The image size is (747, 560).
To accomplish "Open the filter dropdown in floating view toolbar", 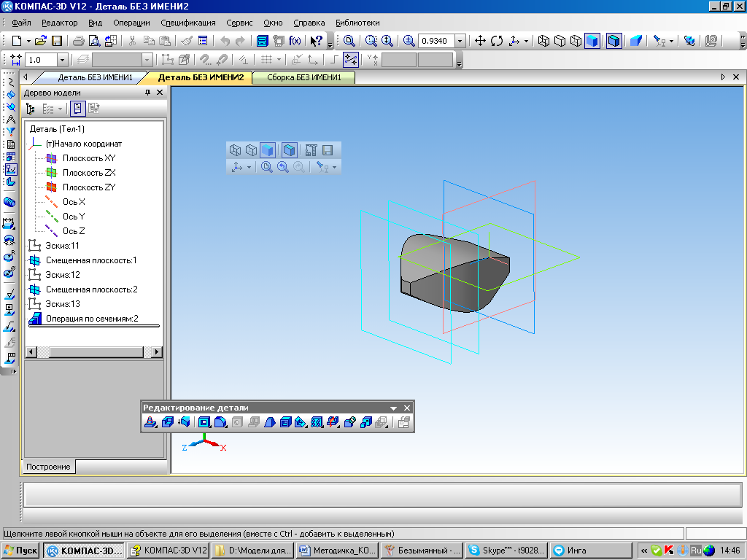I will 334,167.
